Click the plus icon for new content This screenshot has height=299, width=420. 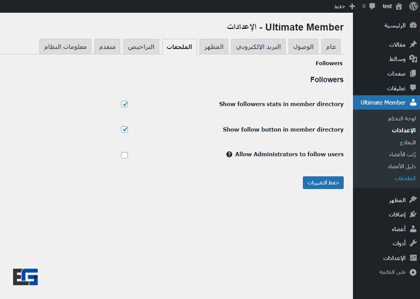[352, 6]
